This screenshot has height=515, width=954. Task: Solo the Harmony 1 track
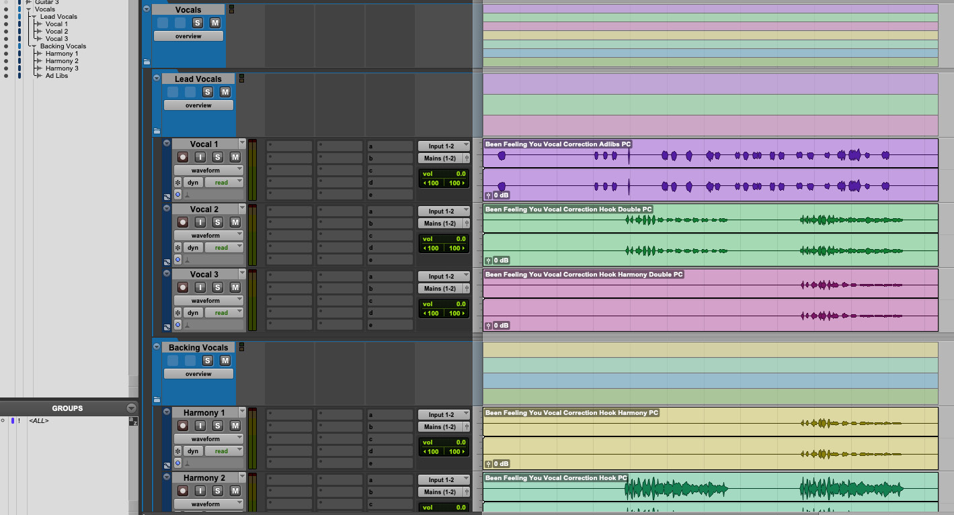[217, 426]
